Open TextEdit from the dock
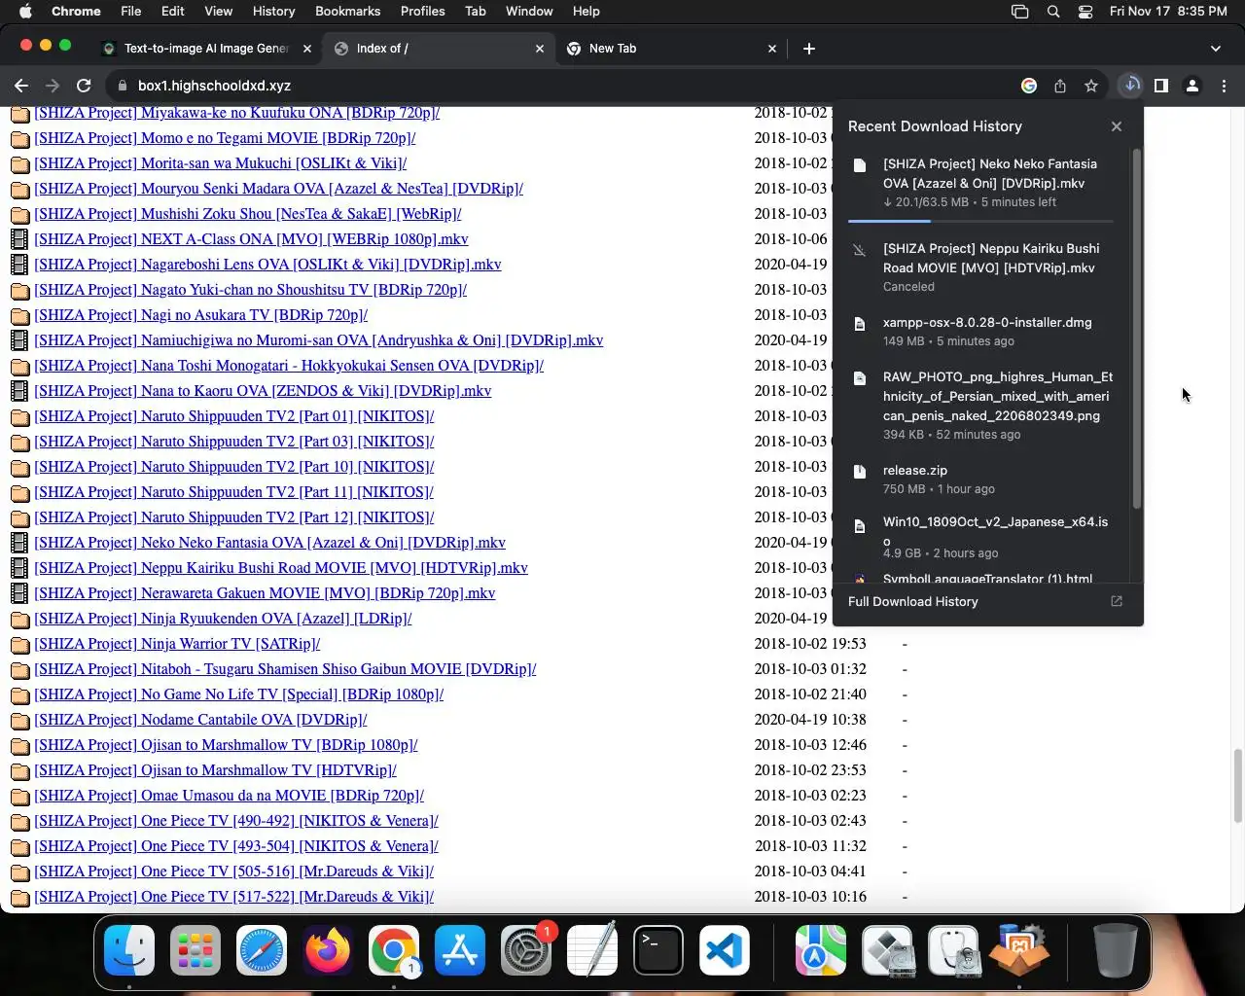 click(592, 950)
